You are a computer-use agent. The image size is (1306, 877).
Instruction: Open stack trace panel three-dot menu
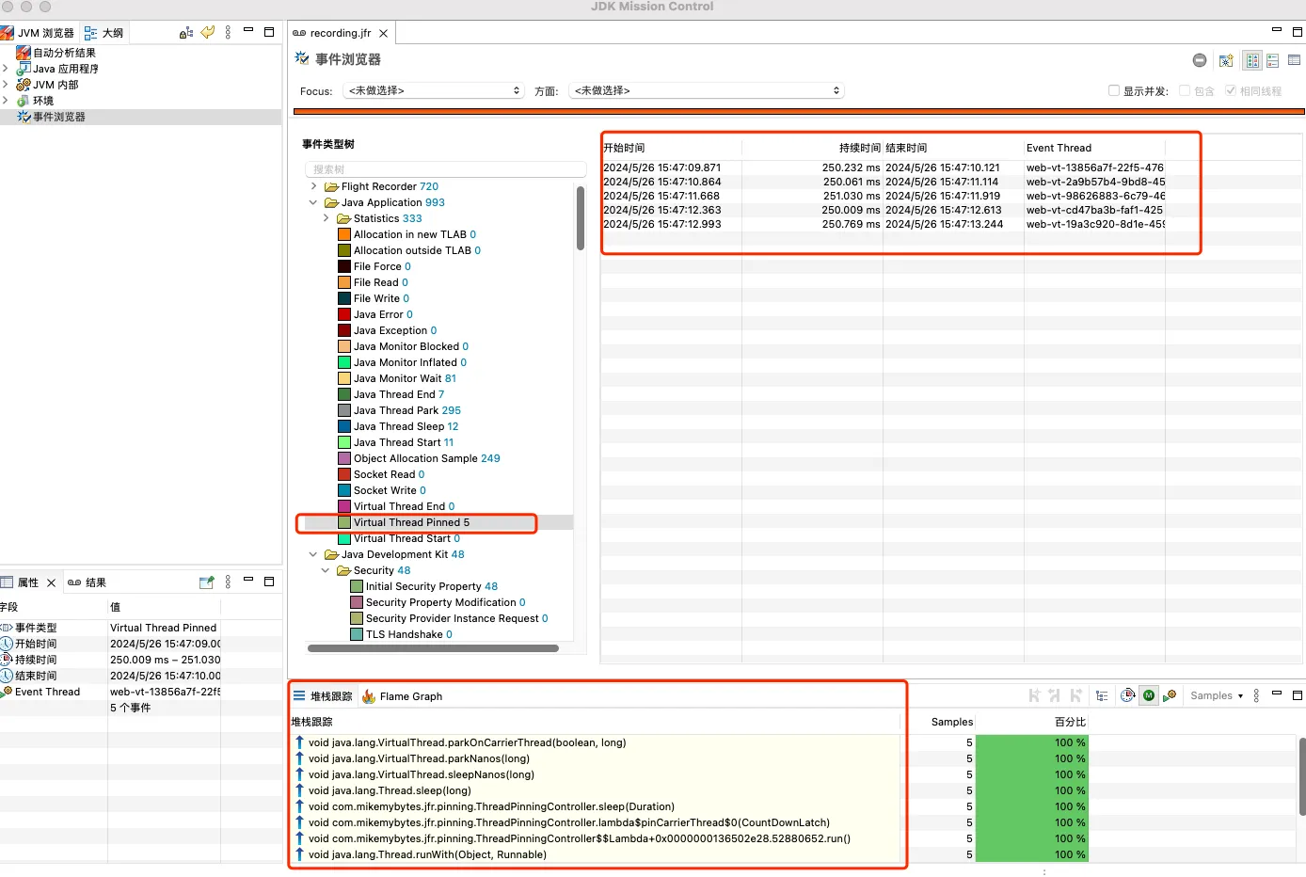(1256, 695)
